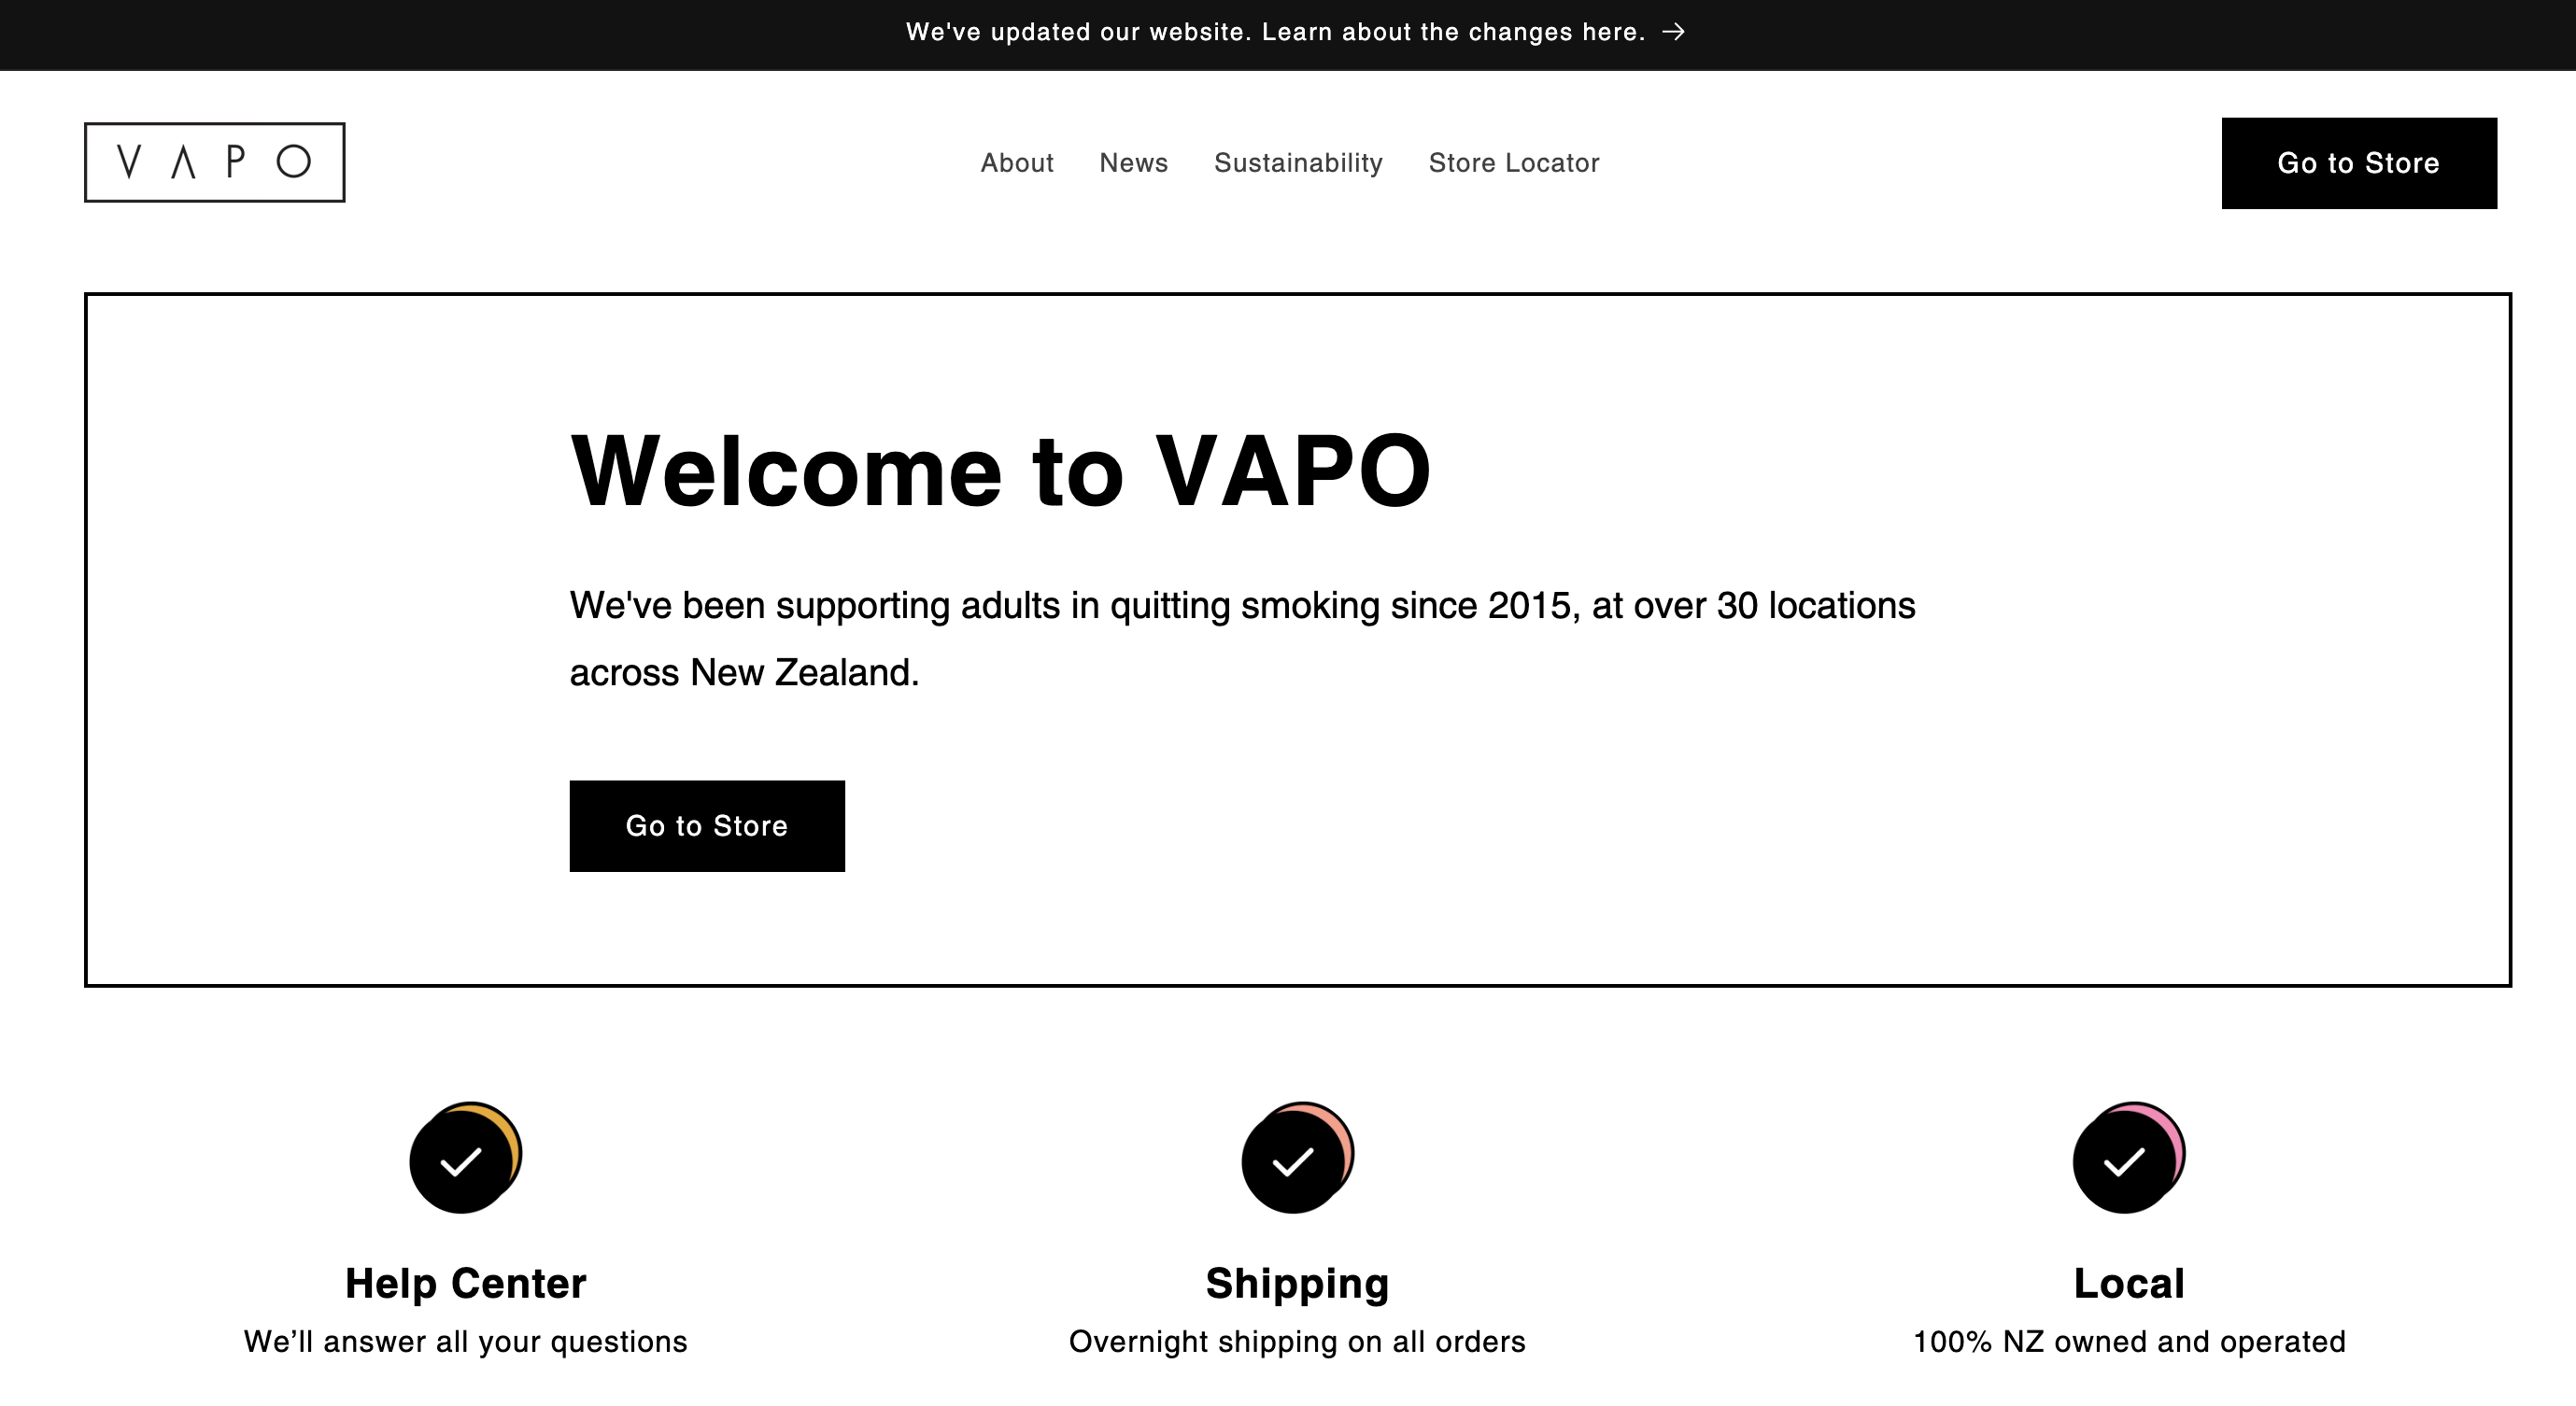Click "Overnight shipping on all orders" text
2576x1406 pixels.
[x=1298, y=1341]
